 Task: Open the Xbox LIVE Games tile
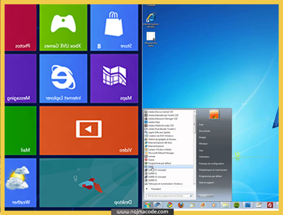63,27
